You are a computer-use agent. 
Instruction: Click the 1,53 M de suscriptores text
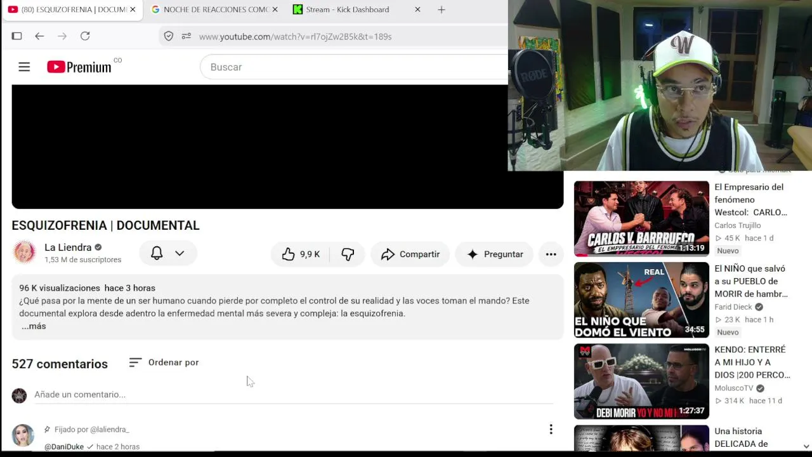[82, 260]
